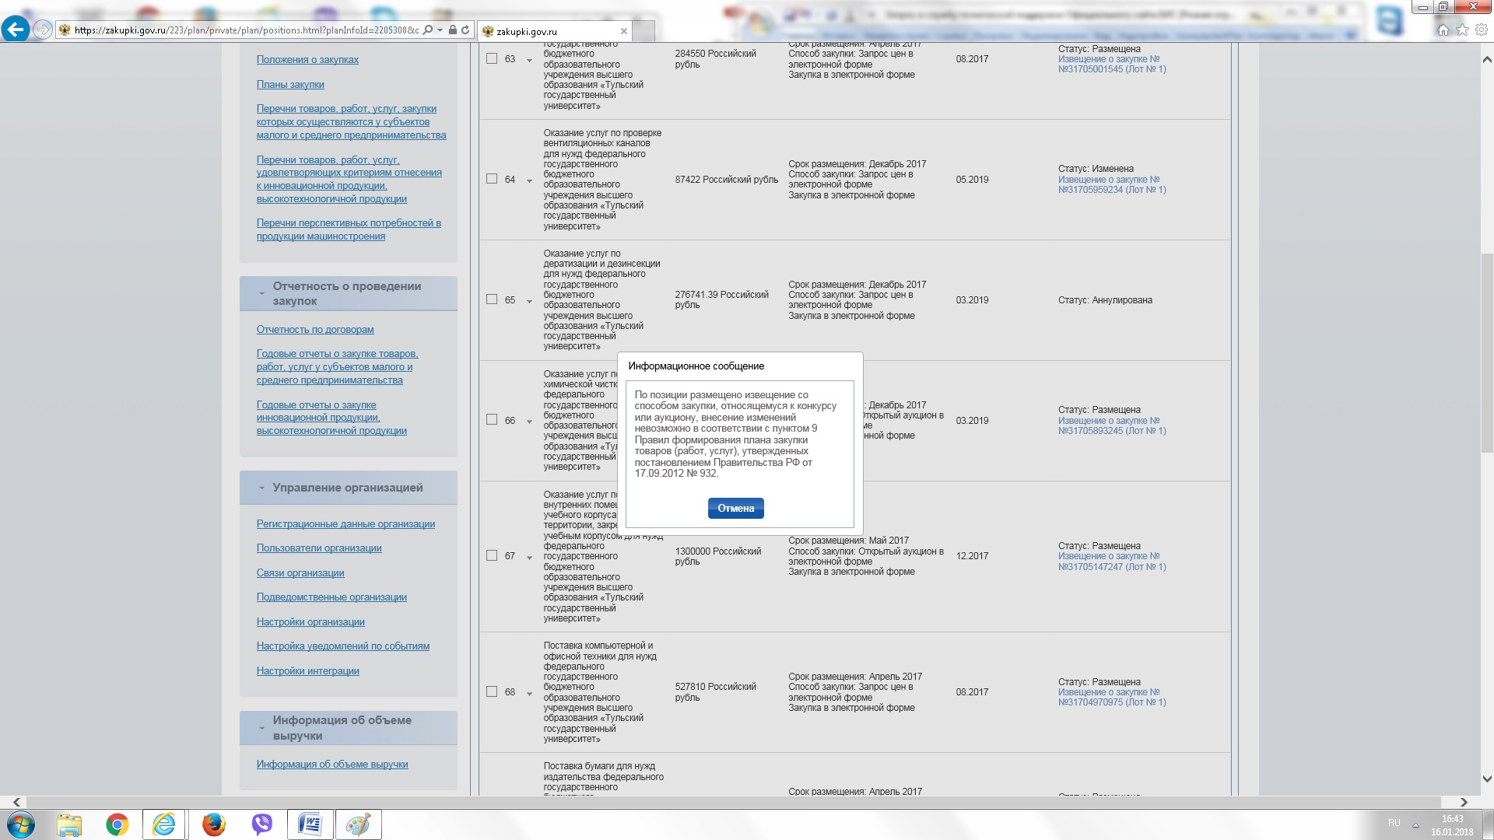This screenshot has height=840, width=1494.
Task: Check the box for row 68
Action: pyautogui.click(x=492, y=691)
